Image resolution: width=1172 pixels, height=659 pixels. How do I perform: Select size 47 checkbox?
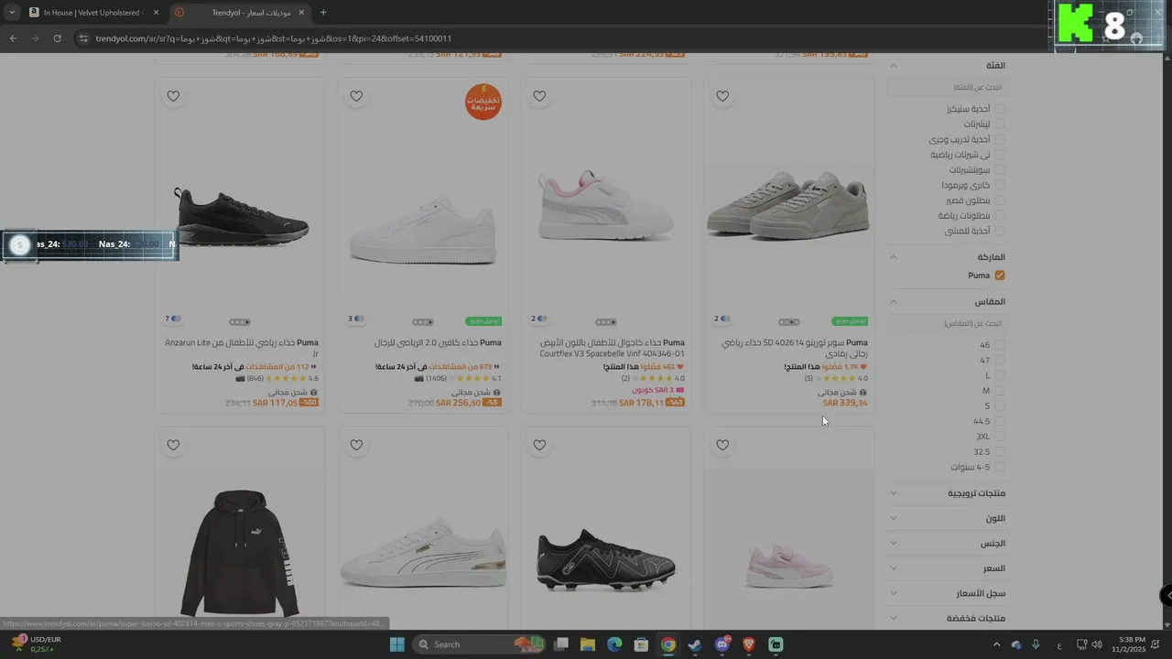click(1000, 361)
